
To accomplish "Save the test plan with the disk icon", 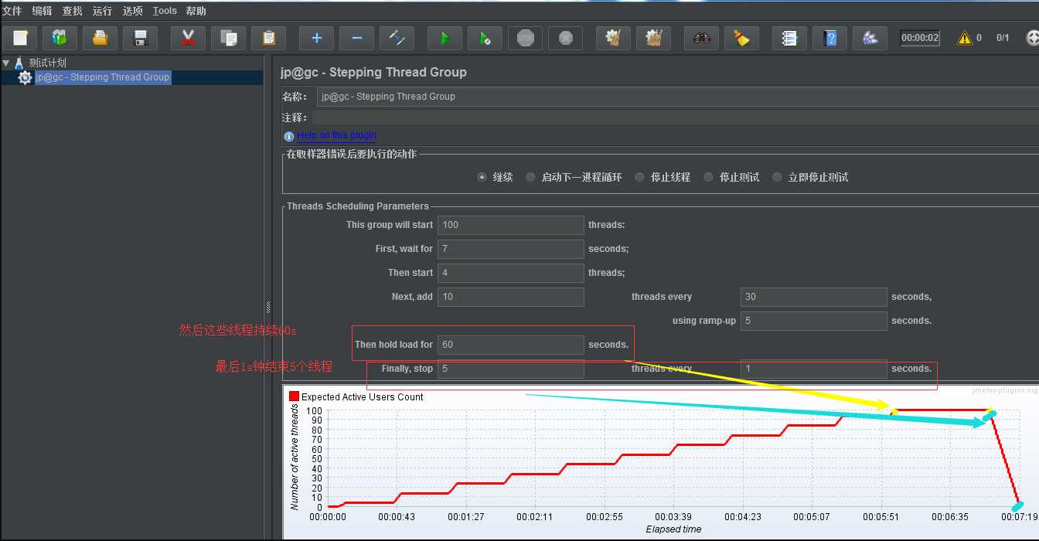I will click(140, 38).
